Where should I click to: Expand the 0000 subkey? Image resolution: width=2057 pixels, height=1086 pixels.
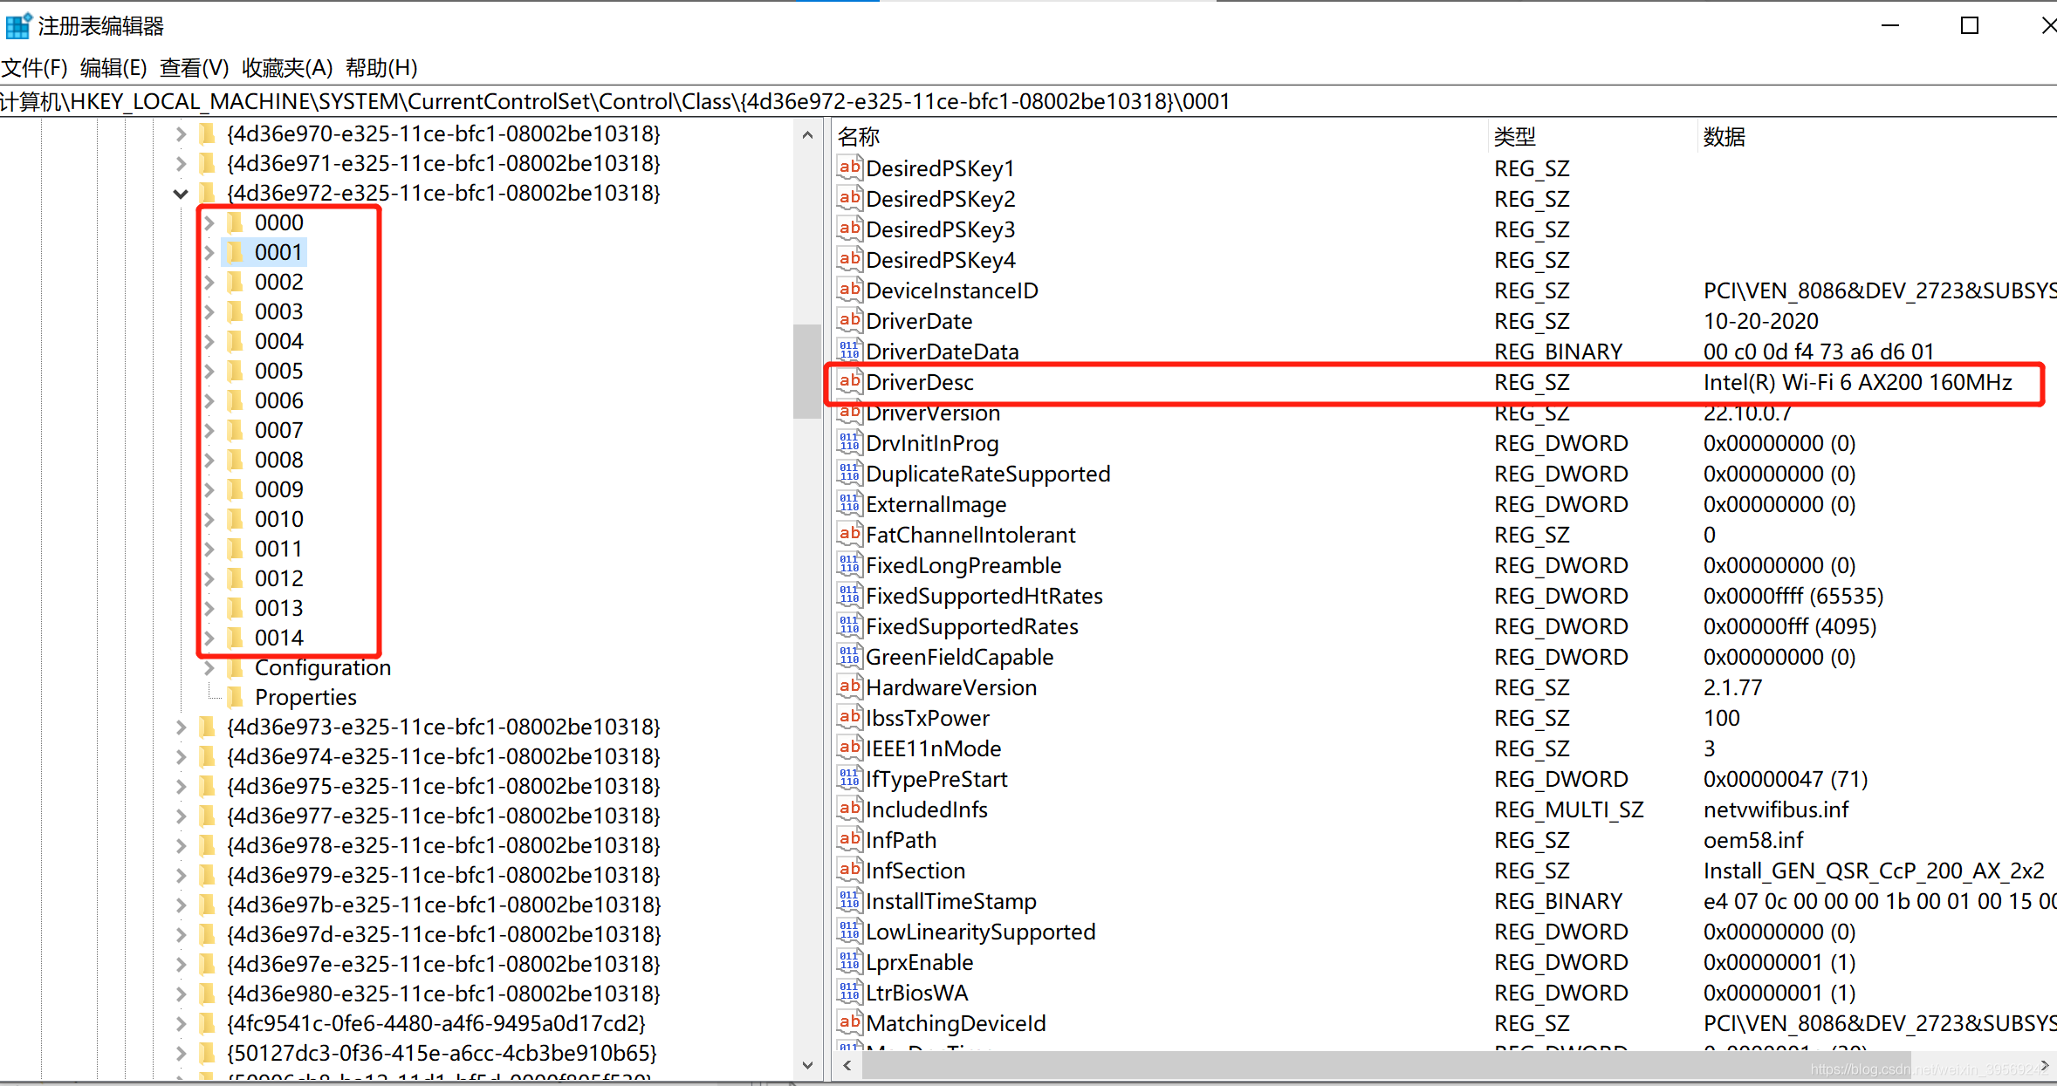(209, 222)
